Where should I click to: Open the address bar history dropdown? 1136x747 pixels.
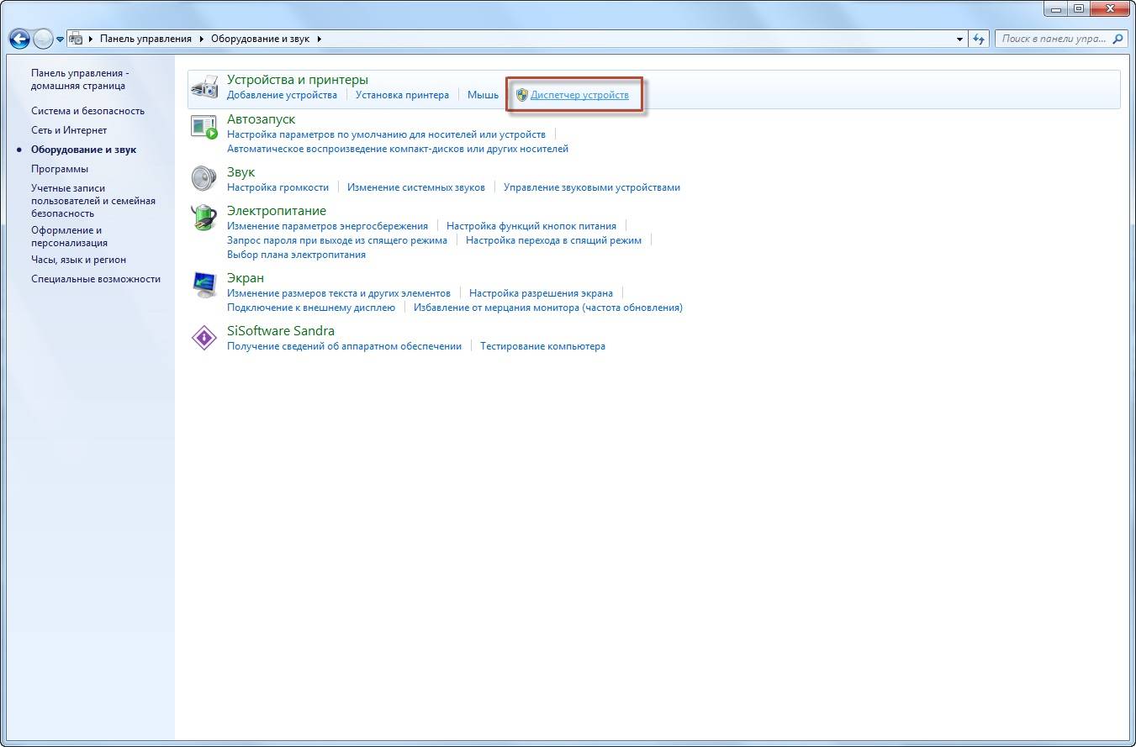click(960, 39)
